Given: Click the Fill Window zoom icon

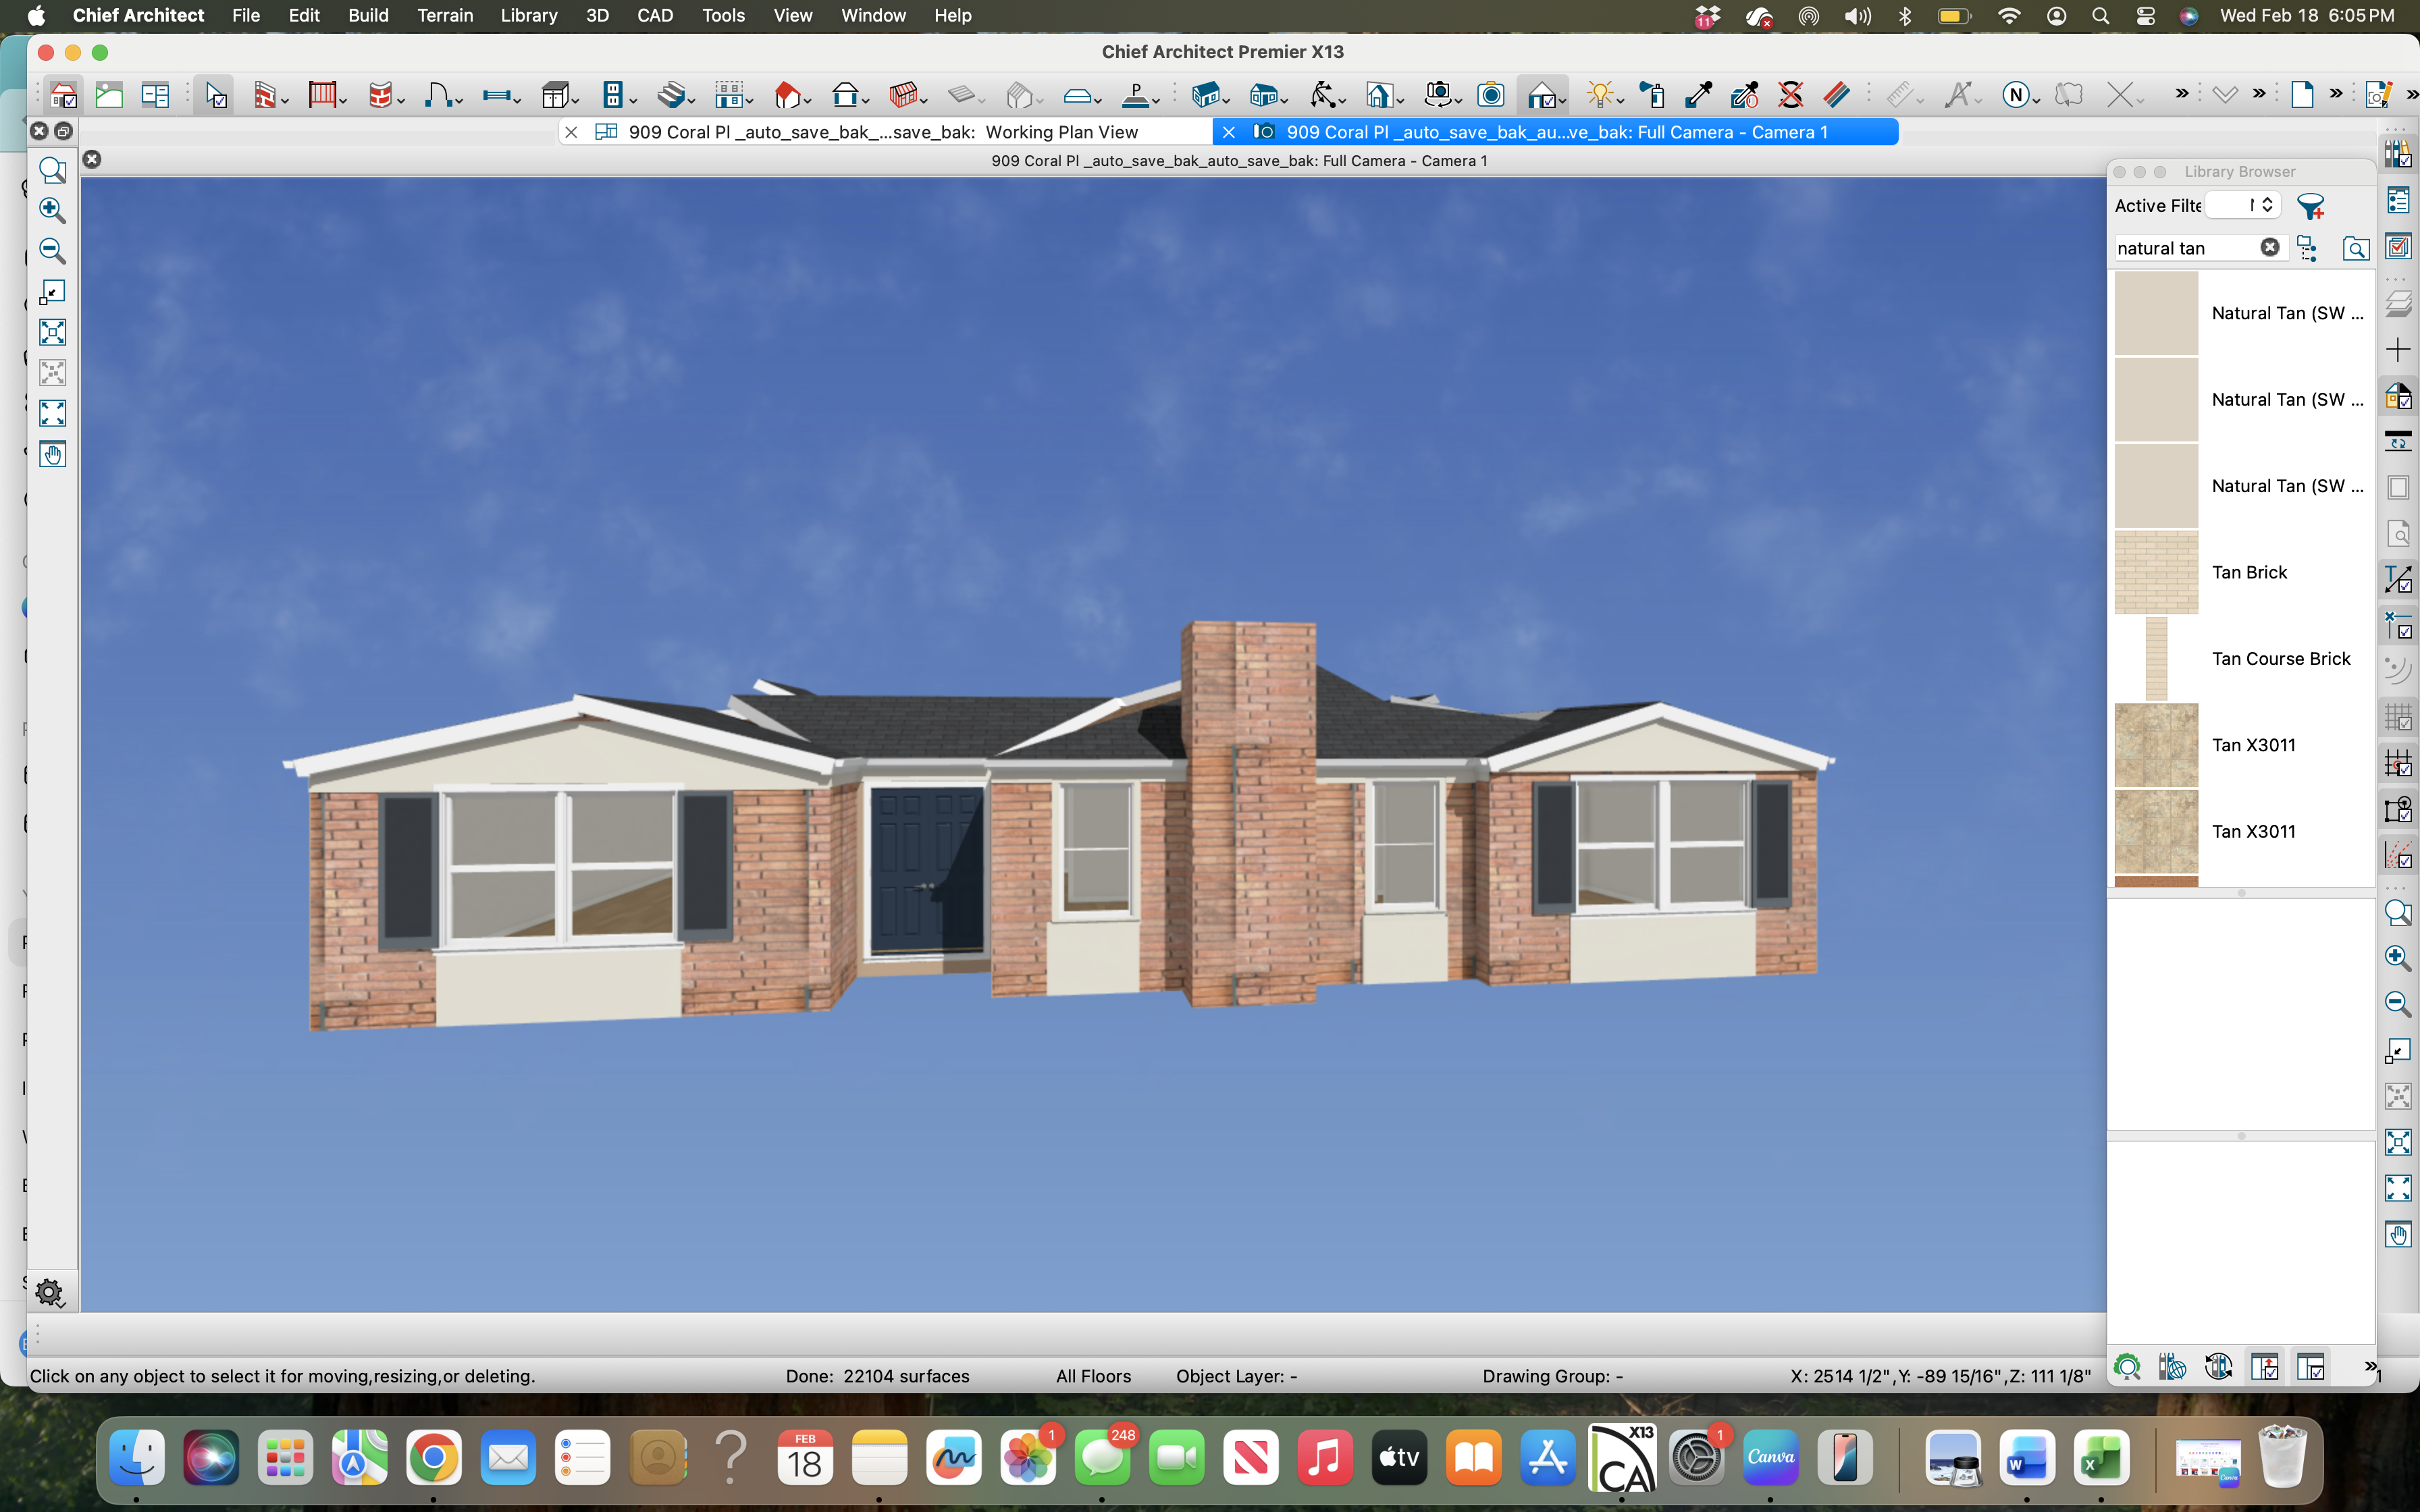Looking at the screenshot, I should (x=52, y=332).
